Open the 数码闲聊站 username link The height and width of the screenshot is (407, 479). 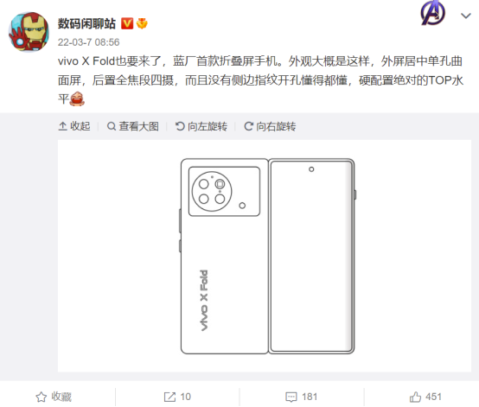(x=86, y=23)
